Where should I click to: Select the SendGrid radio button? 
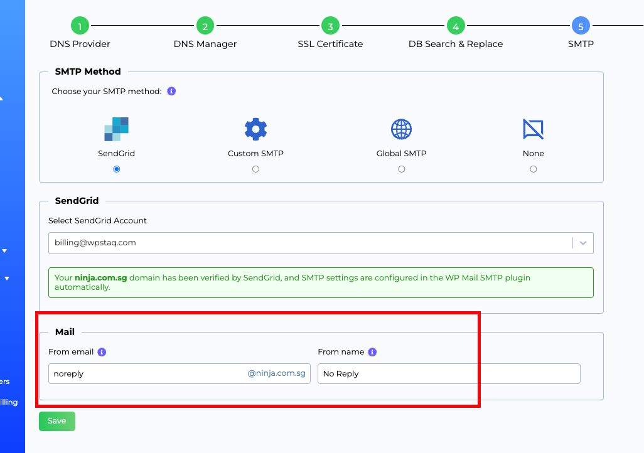(x=117, y=169)
